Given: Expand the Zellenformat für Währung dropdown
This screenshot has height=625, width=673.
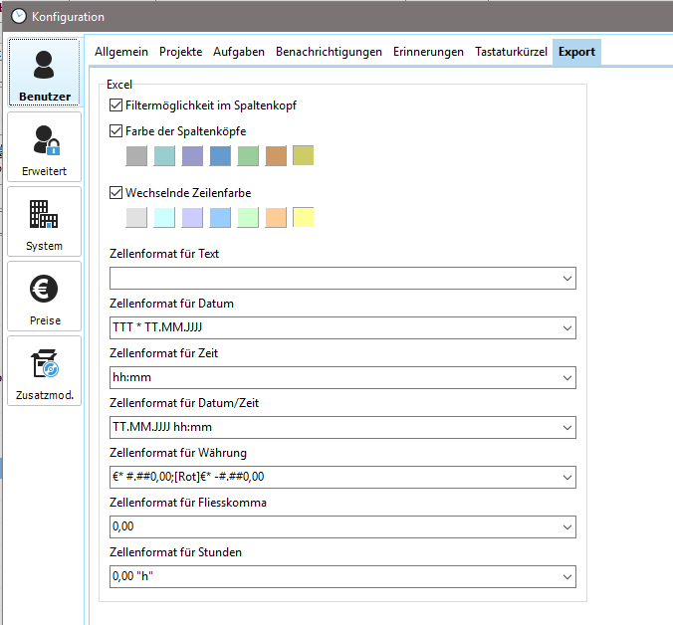Looking at the screenshot, I should click(x=567, y=477).
